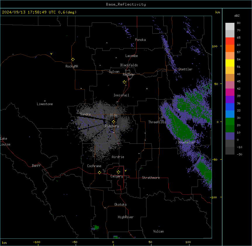Click the green 30 dBZ legend swatch
The width and height of the screenshot is (252, 246).
230,122
